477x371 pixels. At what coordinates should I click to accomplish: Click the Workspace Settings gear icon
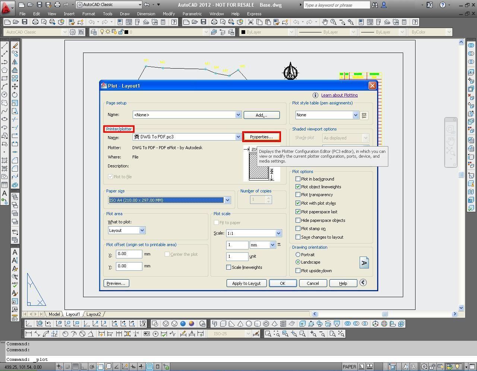pyautogui.click(x=73, y=32)
